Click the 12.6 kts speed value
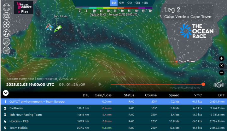The image size is (227, 131). pyautogui.click(x=174, y=128)
